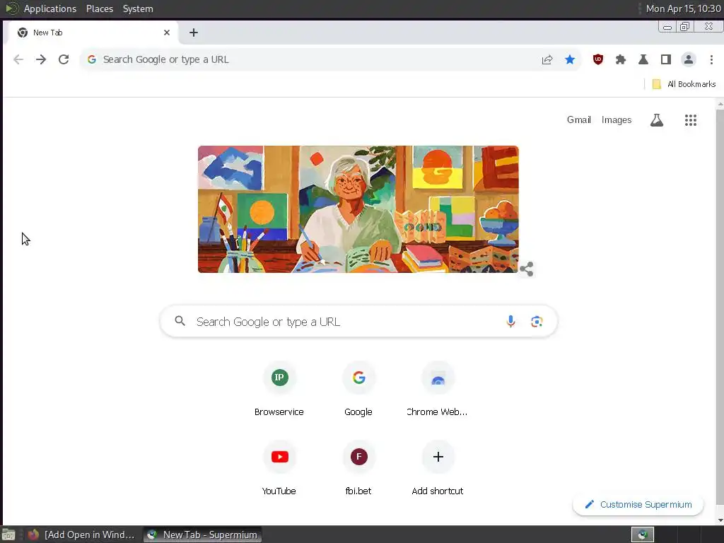Select the New Tab - Supermium taskbar item

(202, 535)
